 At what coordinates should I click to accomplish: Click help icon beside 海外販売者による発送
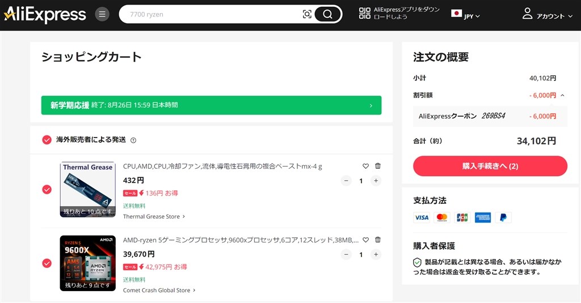click(133, 140)
